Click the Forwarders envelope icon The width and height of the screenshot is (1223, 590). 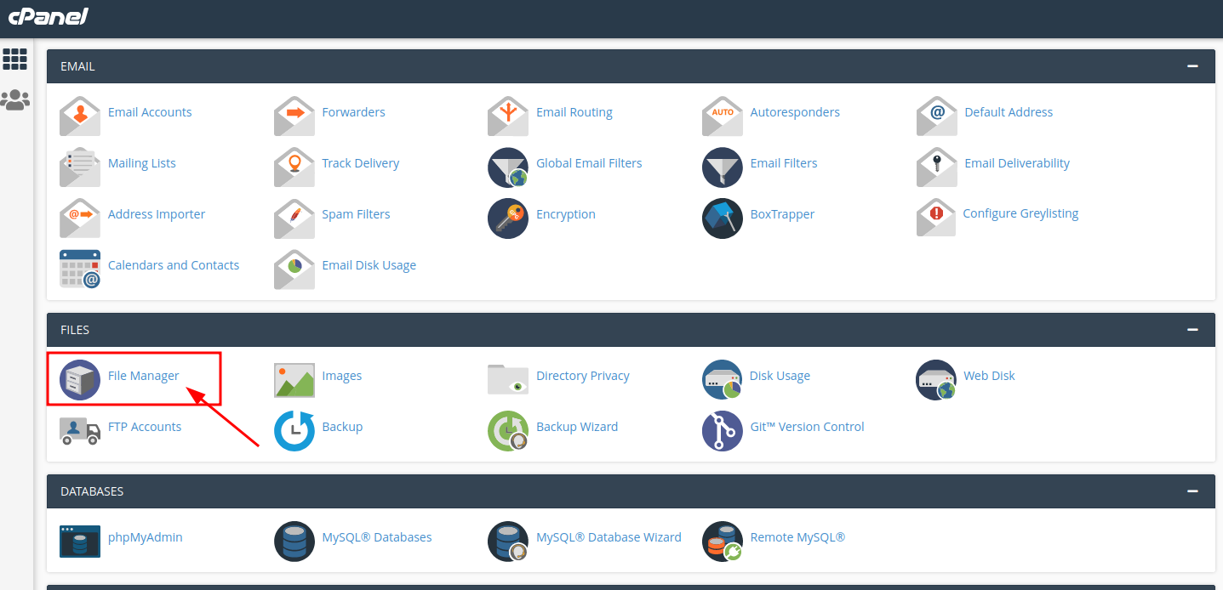[x=294, y=116]
